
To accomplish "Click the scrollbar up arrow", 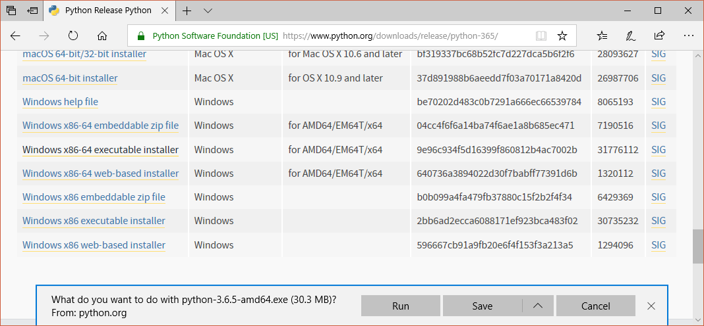I will (x=697, y=55).
